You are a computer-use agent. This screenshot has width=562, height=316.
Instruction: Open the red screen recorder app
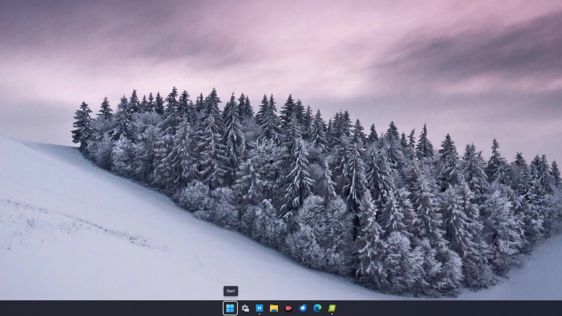pos(288,308)
